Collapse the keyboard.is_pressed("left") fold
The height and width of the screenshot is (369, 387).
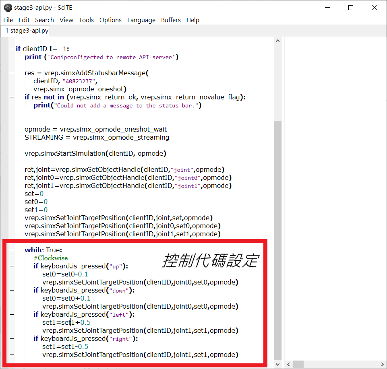pos(12,315)
